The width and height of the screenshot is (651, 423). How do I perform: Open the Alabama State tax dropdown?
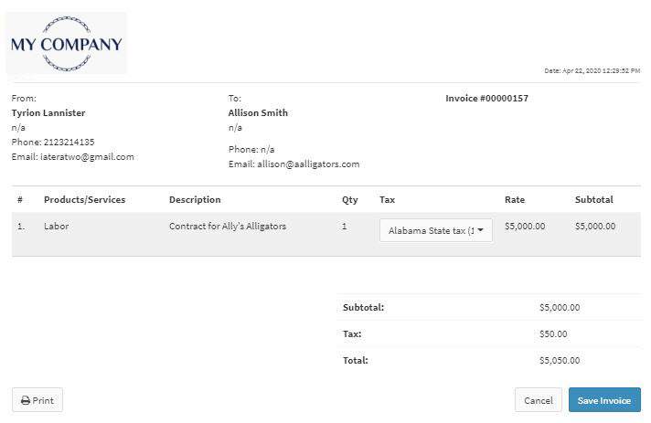click(436, 230)
